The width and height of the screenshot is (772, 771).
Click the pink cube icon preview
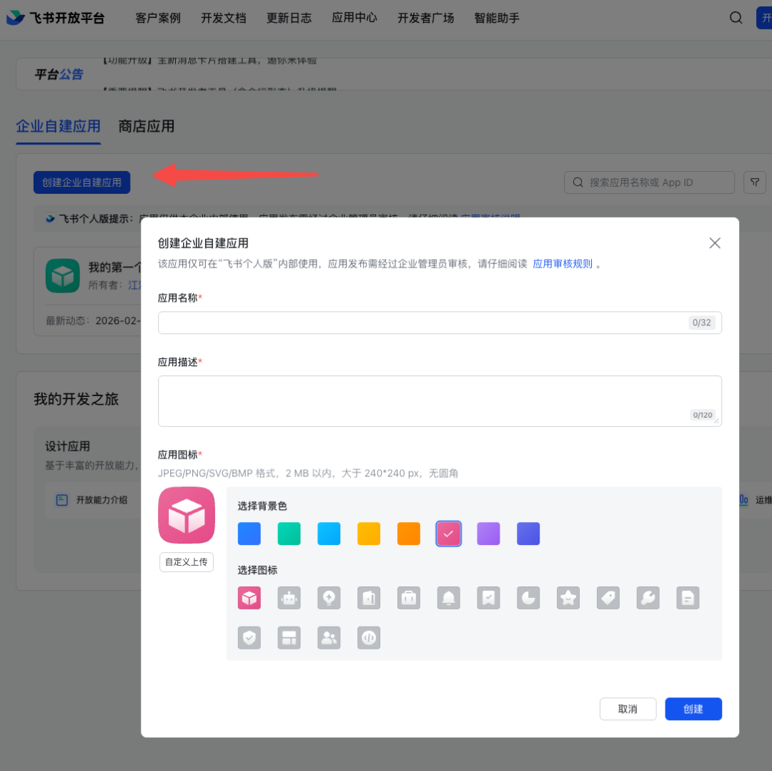coord(187,515)
